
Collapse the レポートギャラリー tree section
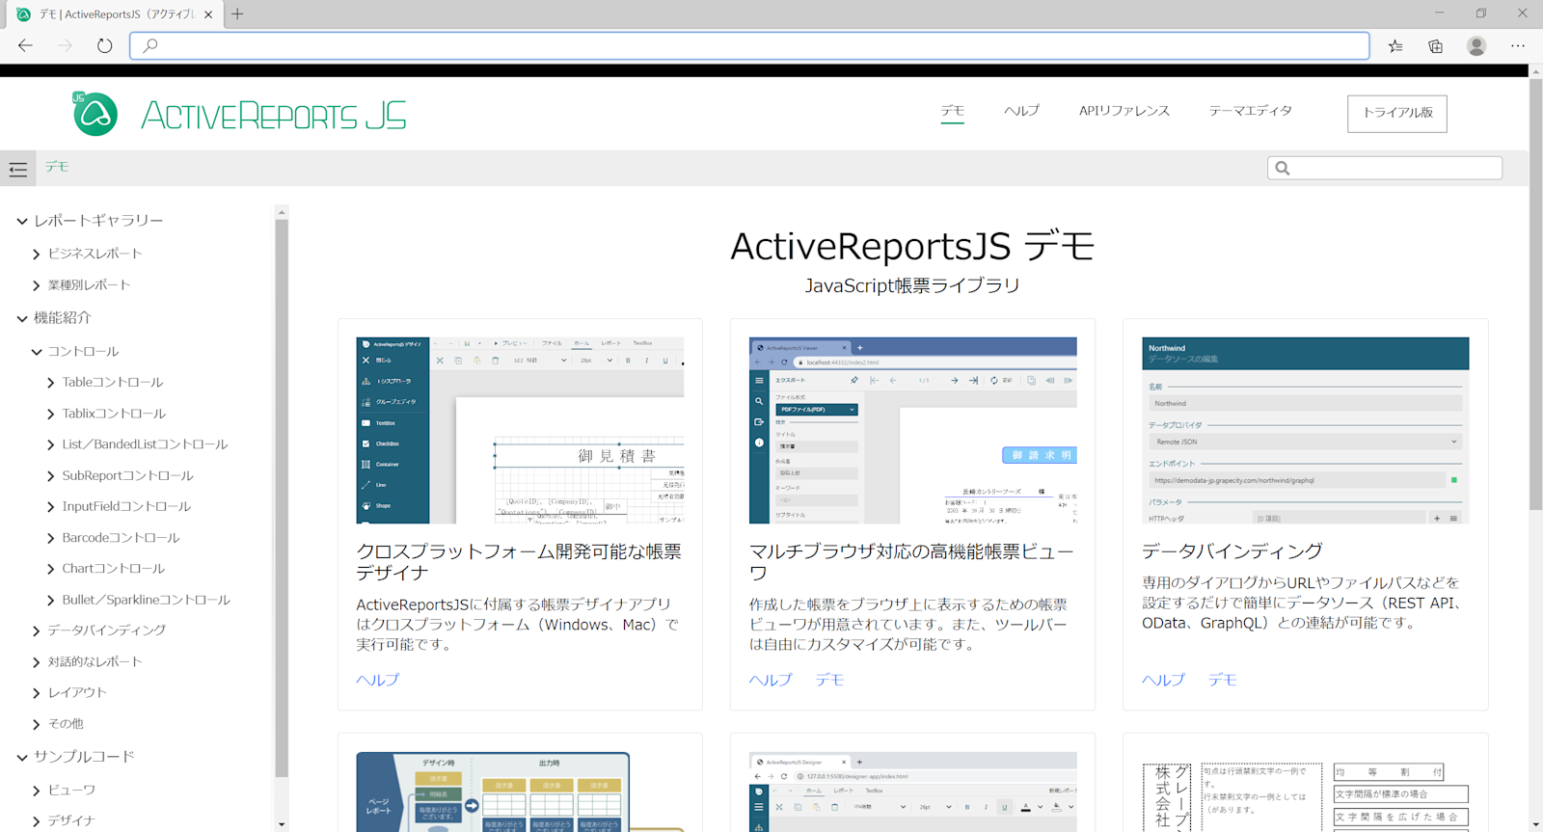pos(22,221)
